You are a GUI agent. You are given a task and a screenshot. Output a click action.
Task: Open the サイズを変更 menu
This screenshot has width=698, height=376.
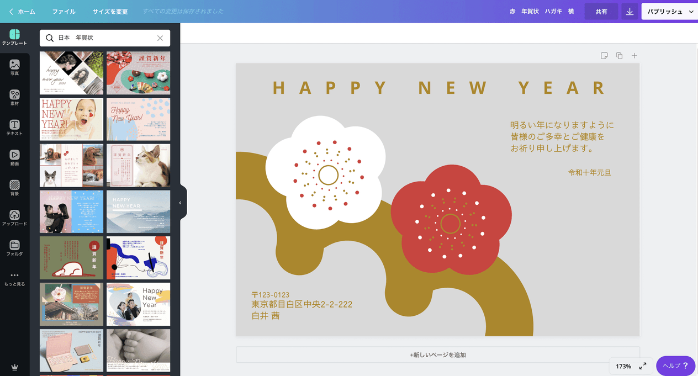(x=110, y=12)
